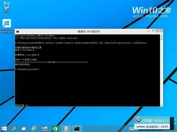Click the 100.0% progress bar line
This screenshot has height=132, width=177.
51,62
